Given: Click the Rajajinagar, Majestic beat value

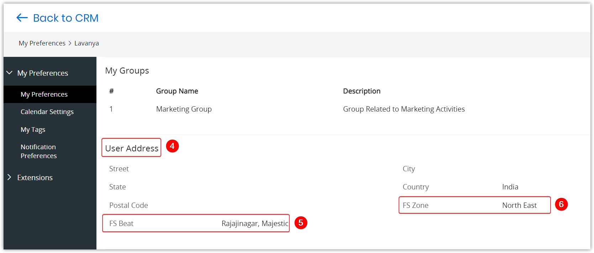Looking at the screenshot, I should coord(255,224).
